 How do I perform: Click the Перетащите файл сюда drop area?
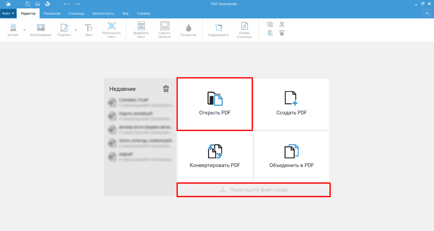coord(254,190)
